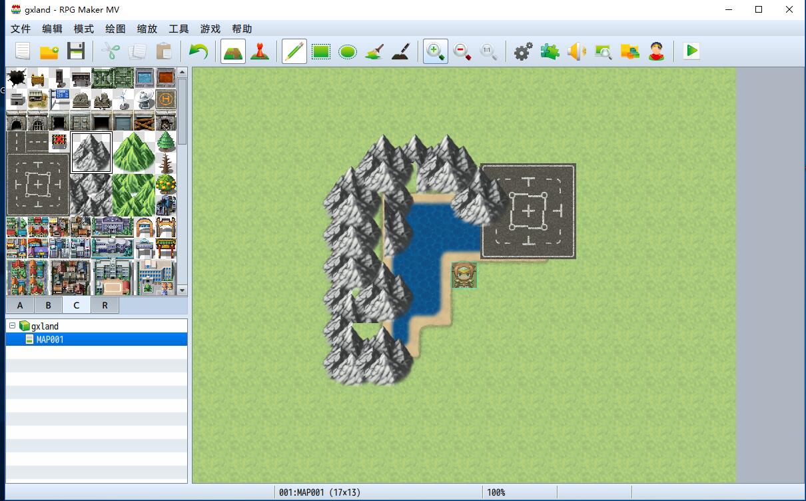
Task: Click tile palette scroll down arrow
Action: tap(183, 290)
